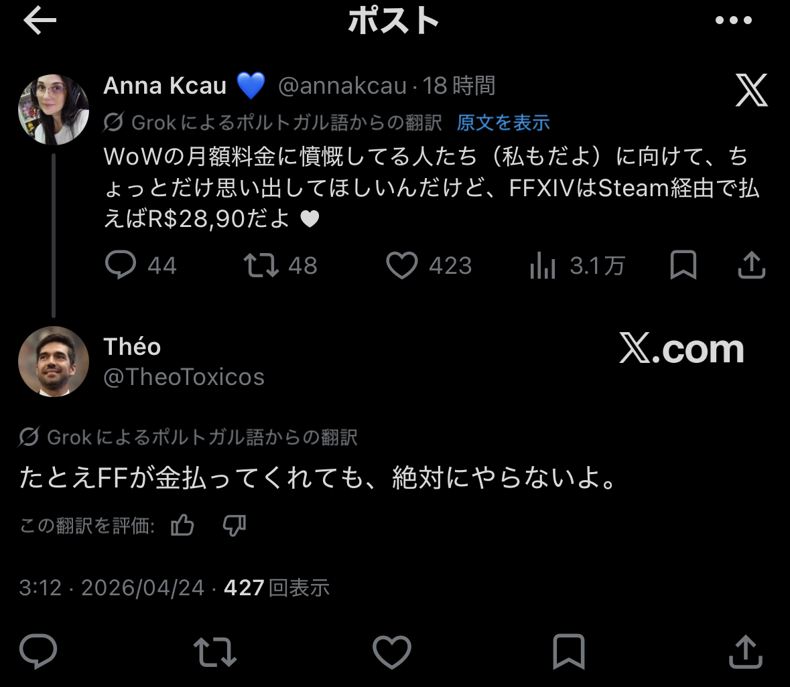The image size is (790, 687).
Task: Show original text via 原文を表示
Action: [x=503, y=123]
